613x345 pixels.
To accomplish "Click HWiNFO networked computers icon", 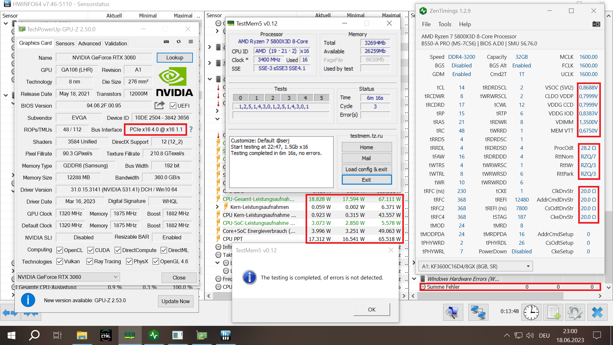I will [x=478, y=312].
